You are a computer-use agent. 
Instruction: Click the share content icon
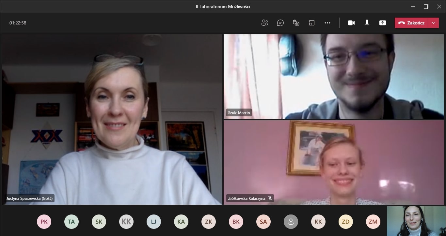click(383, 23)
